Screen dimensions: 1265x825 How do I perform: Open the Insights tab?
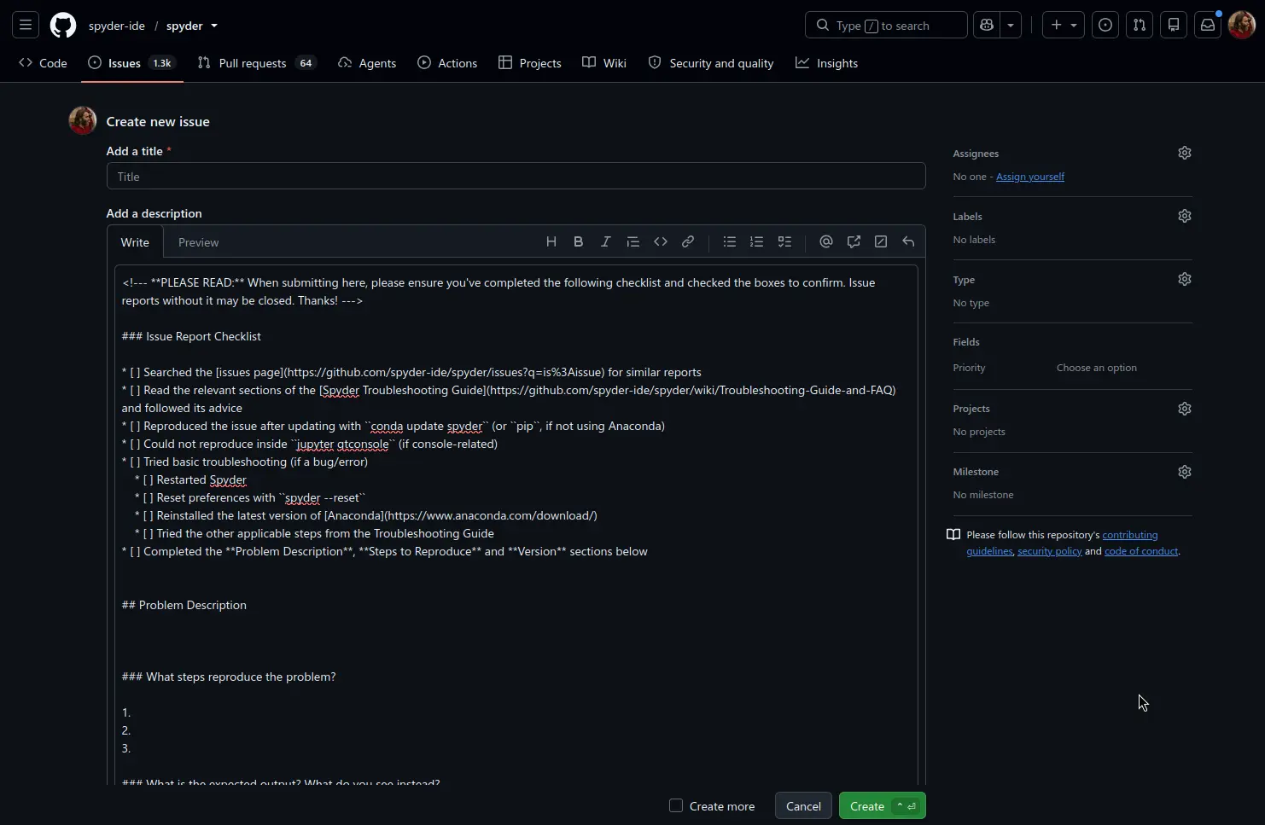827,63
